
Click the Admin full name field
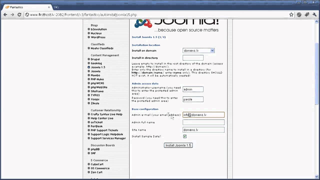click(x=203, y=122)
